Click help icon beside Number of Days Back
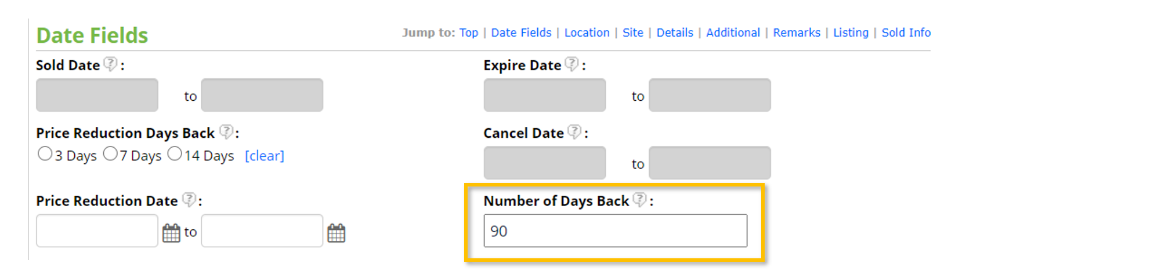This screenshot has height=278, width=1154. point(639,200)
